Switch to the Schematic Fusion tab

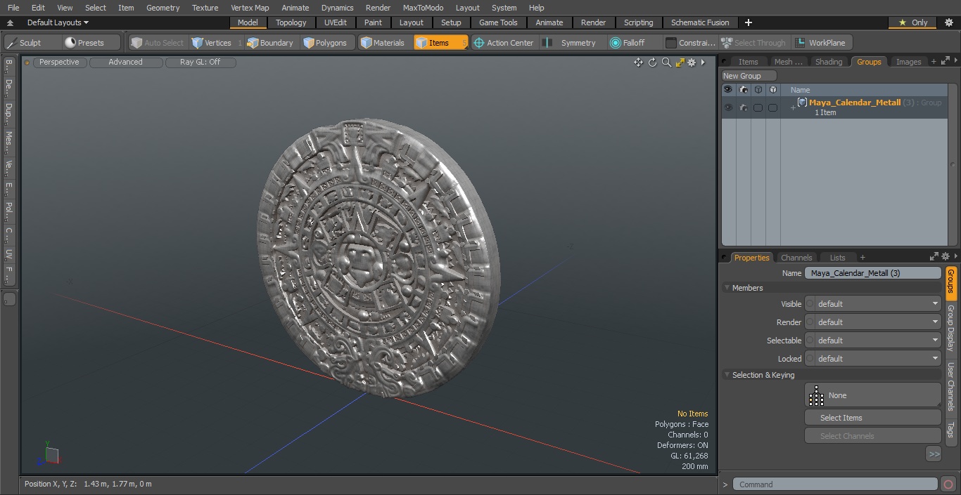tap(700, 22)
